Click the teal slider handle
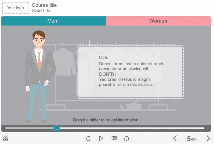This screenshot has width=214, height=144. point(57,128)
